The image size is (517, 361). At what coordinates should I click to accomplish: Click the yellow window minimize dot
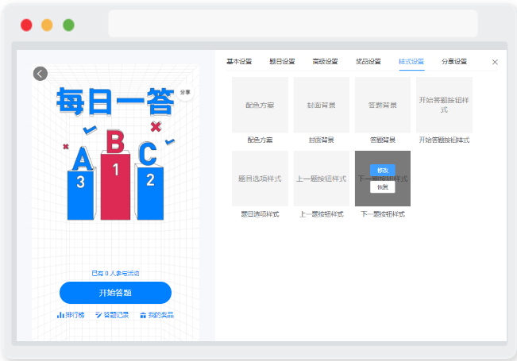tap(47, 25)
